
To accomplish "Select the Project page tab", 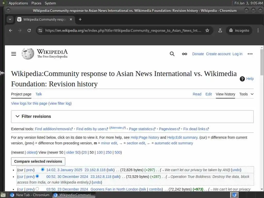I will click(x=21, y=94).
